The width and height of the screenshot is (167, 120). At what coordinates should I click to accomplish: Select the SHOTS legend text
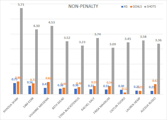(x=151, y=6)
